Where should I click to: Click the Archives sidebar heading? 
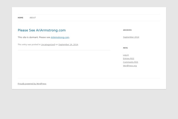[x=127, y=30]
